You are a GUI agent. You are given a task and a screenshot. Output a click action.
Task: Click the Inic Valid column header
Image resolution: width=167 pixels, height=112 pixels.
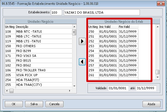click(x=109, y=27)
